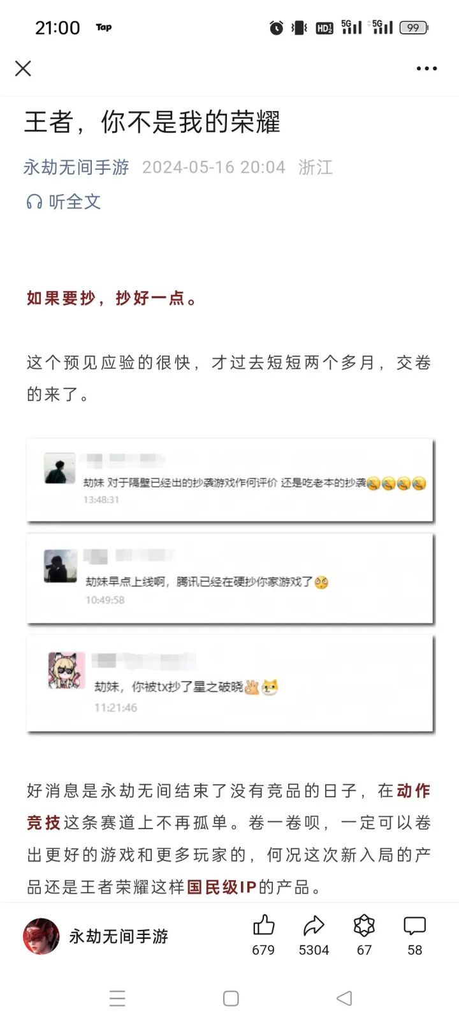Tap the headphone listen-to-article icon

click(x=34, y=202)
